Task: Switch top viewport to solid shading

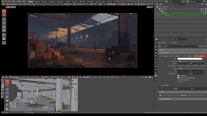Action: pyautogui.click(x=110, y=4)
